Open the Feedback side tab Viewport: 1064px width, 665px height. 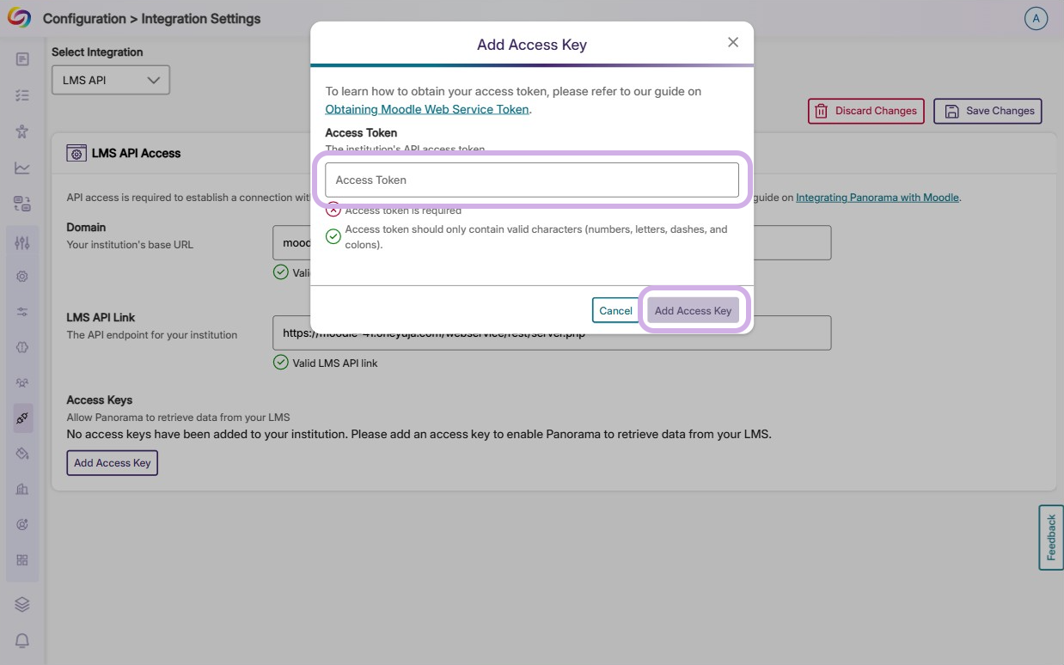coord(1051,537)
